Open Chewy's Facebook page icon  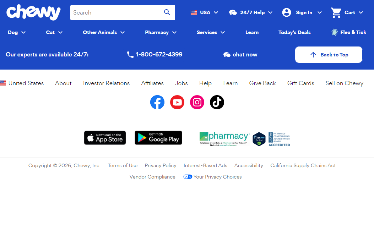157,102
